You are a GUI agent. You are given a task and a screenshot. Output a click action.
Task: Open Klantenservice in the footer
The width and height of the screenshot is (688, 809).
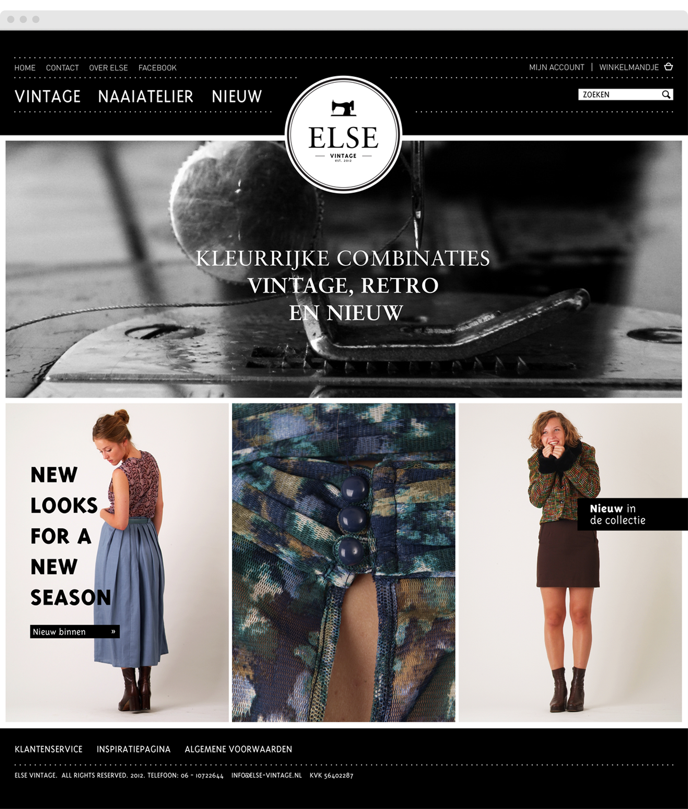(x=49, y=749)
